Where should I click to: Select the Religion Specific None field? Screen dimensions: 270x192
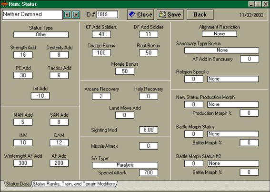(x=233, y=79)
